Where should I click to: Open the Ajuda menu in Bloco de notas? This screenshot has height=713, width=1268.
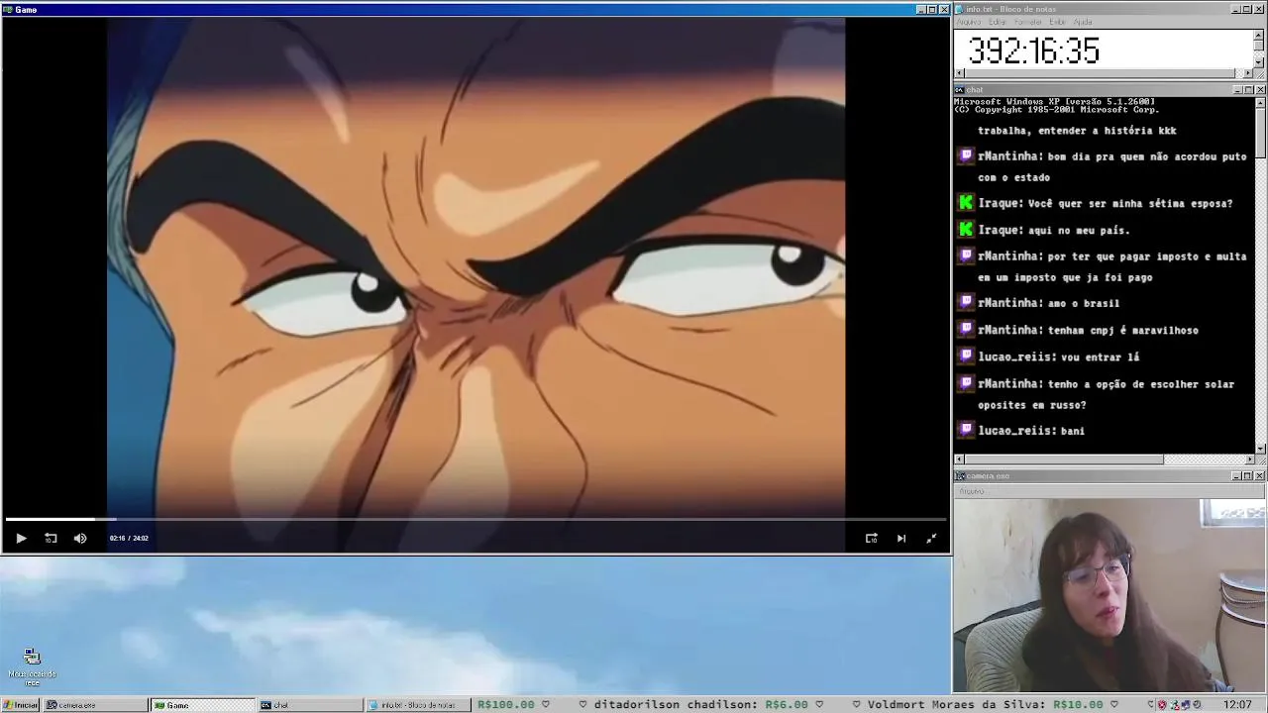pos(1083,22)
